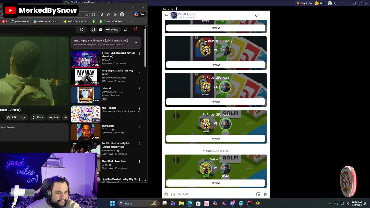
Task: Open Edge profile icon
Action: (x=122, y=14)
